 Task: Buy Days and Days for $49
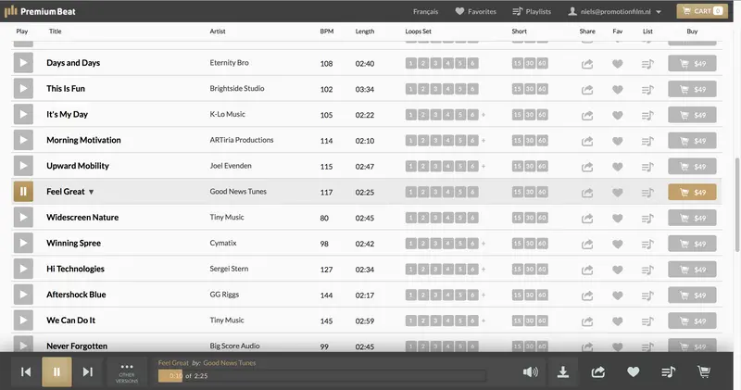coord(692,63)
